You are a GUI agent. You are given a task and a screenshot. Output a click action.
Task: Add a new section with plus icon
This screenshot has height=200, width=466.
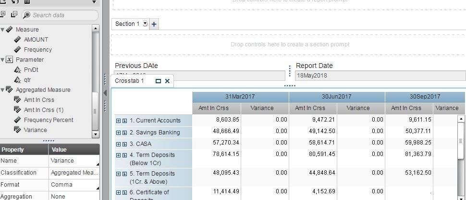point(154,24)
